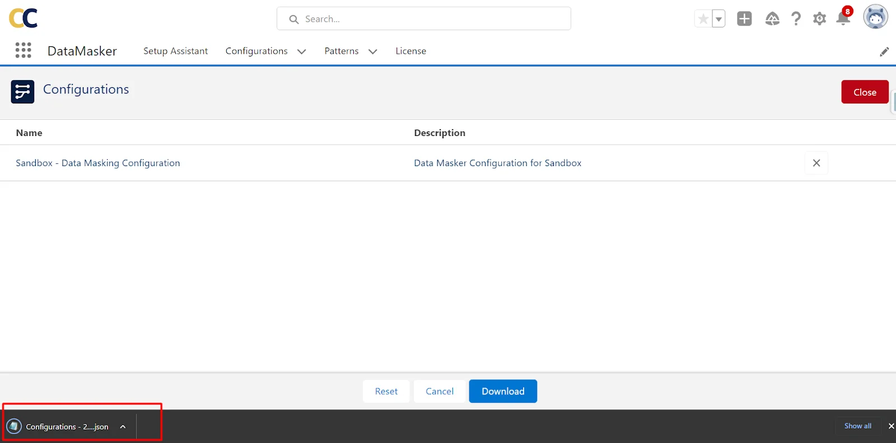Open the global actions plus icon
This screenshot has width=896, height=443.
point(744,18)
